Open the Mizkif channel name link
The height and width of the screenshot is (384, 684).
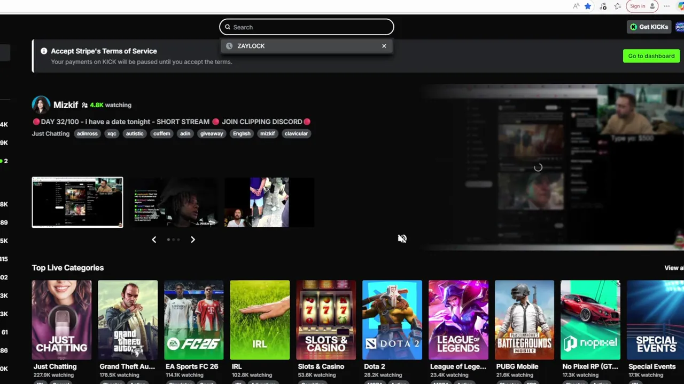(x=66, y=105)
